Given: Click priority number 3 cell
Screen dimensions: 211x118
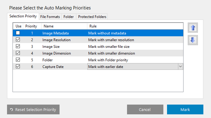Looking at the screenshot, I should pyautogui.click(x=32, y=47).
